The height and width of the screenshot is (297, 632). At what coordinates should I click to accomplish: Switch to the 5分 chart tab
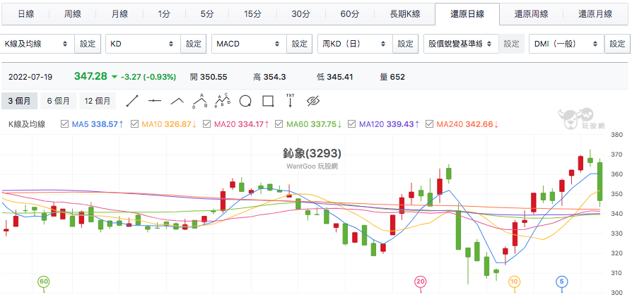click(206, 14)
